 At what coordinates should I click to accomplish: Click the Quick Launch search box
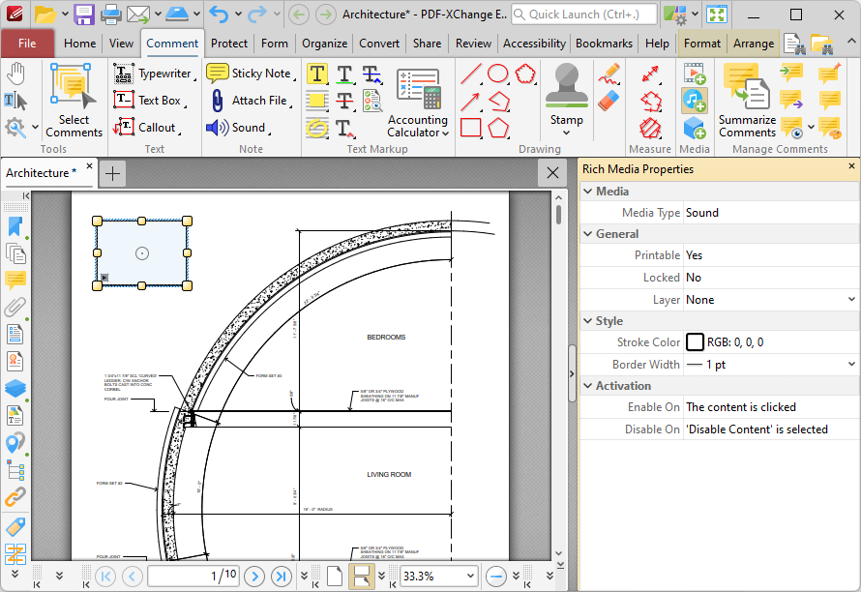(583, 15)
